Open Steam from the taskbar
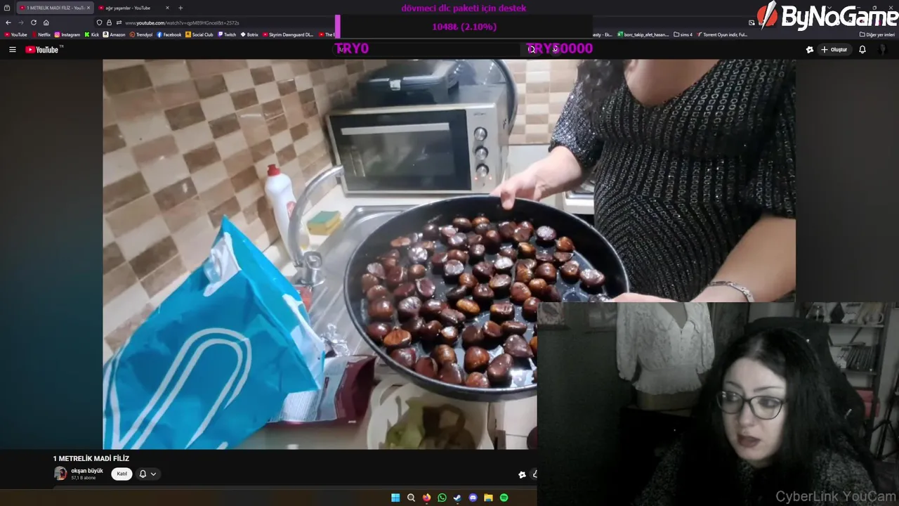The image size is (899, 506). (457, 498)
